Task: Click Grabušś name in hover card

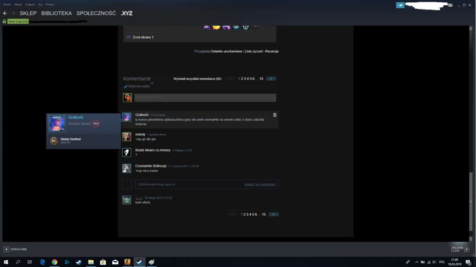Action: click(76, 117)
